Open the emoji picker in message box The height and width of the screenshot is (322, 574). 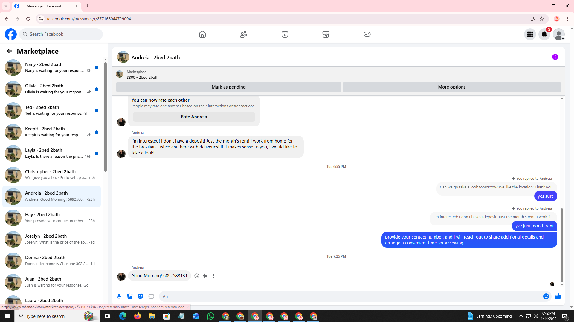click(x=546, y=296)
